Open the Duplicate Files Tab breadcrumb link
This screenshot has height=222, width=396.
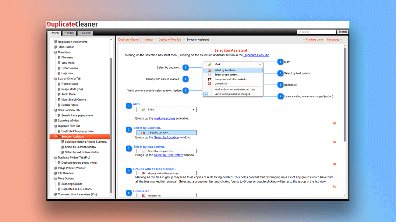tap(170, 39)
